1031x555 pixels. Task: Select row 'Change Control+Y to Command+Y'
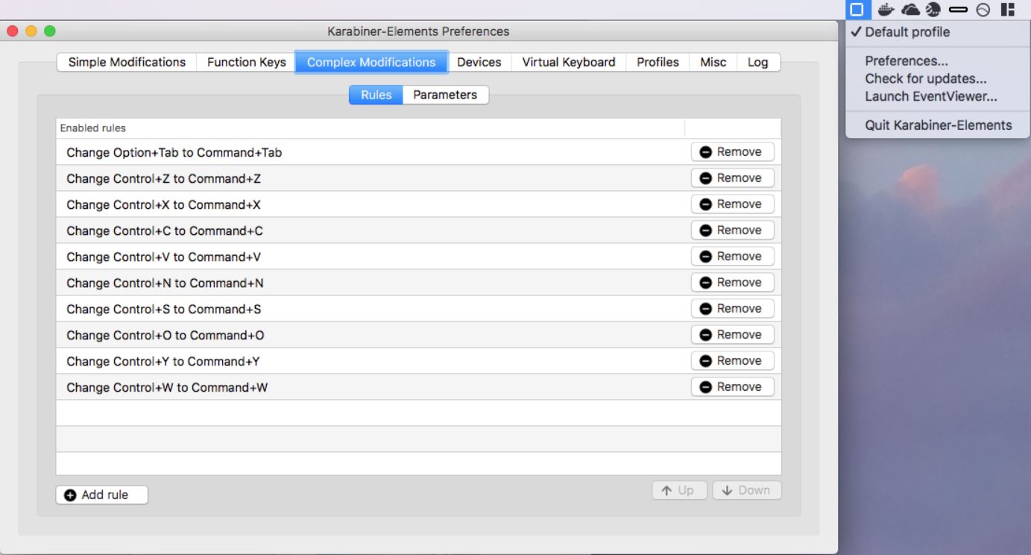(x=418, y=361)
